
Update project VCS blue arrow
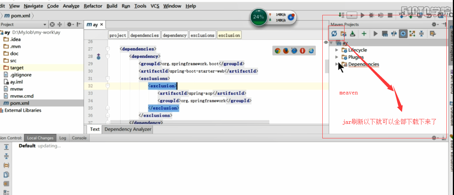pyautogui.click(x=402, y=15)
